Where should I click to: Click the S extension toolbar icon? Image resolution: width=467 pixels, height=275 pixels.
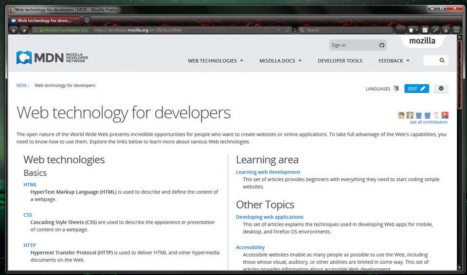(425, 30)
